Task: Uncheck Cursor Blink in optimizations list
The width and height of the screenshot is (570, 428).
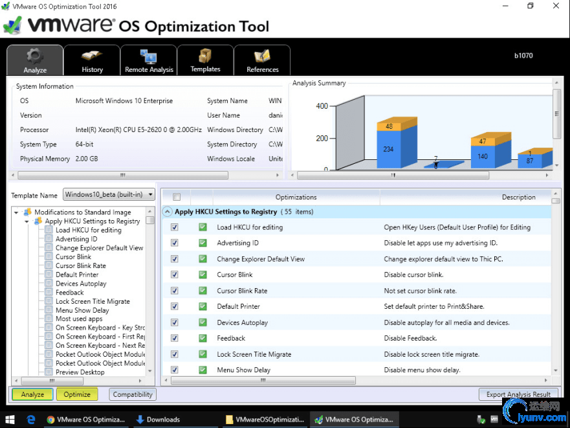Action: click(x=175, y=275)
